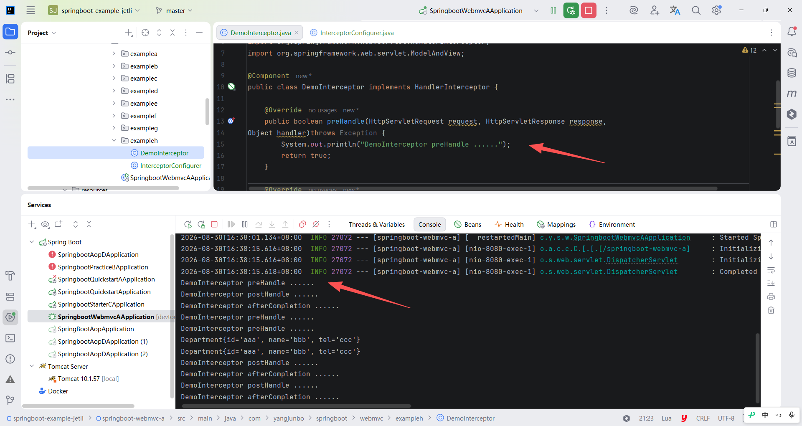
Task: Open springboot-example-jetli project dropdown
Action: (x=94, y=10)
